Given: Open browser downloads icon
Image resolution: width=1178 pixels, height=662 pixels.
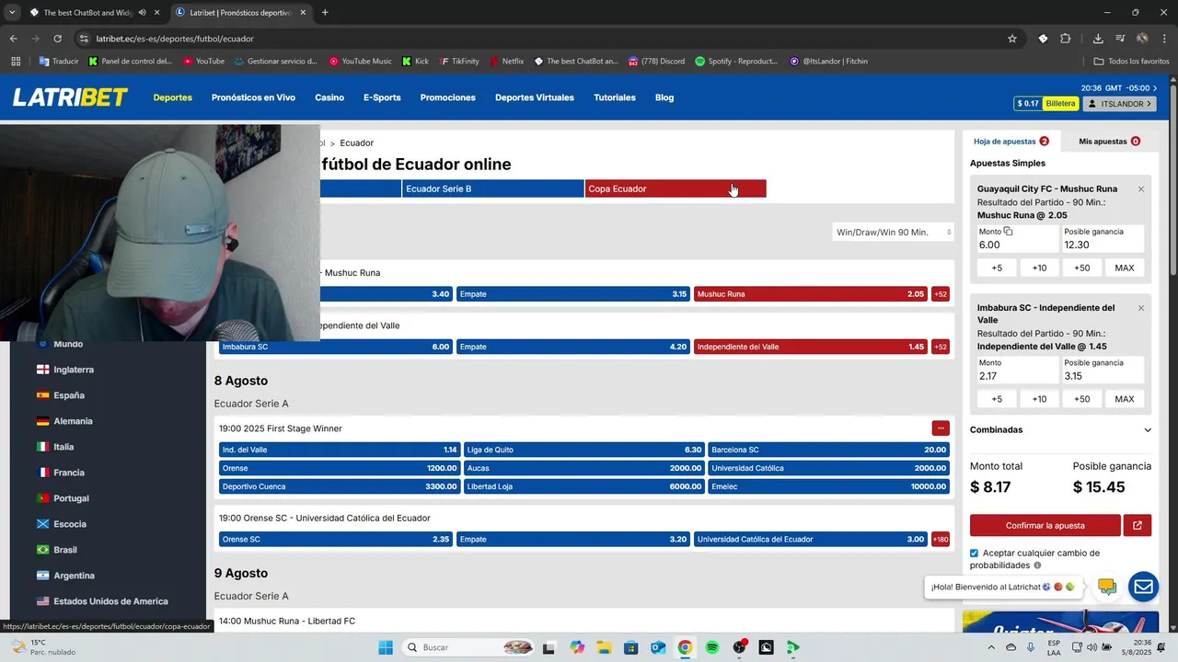Looking at the screenshot, I should coord(1098,39).
